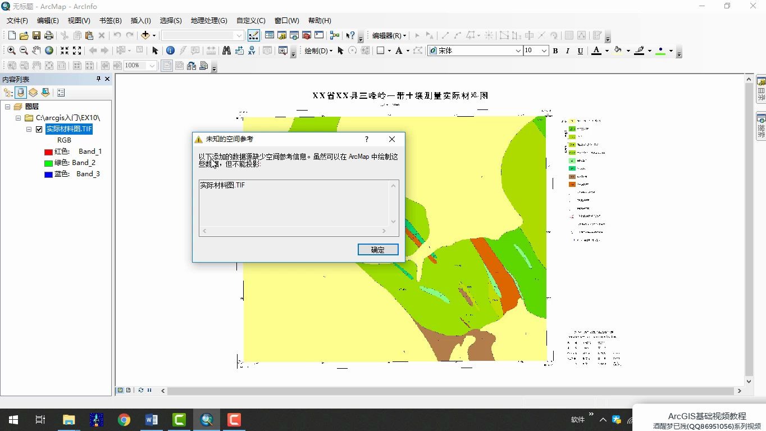Auto-hide the 内容列表 panel with pin
The height and width of the screenshot is (431, 766).
point(98,79)
